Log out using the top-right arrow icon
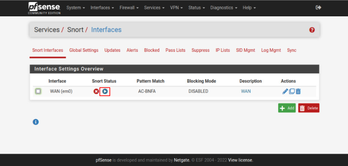 [318, 8]
